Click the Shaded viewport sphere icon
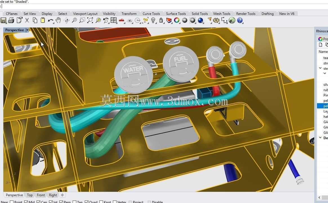 pos(184,20)
